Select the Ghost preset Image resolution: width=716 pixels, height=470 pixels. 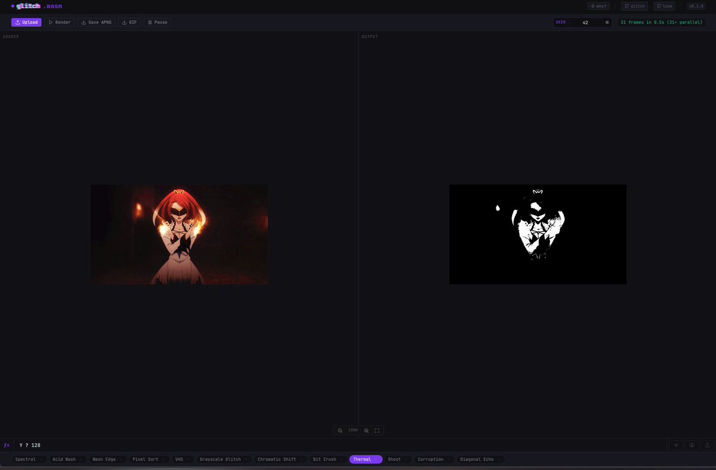398,459
